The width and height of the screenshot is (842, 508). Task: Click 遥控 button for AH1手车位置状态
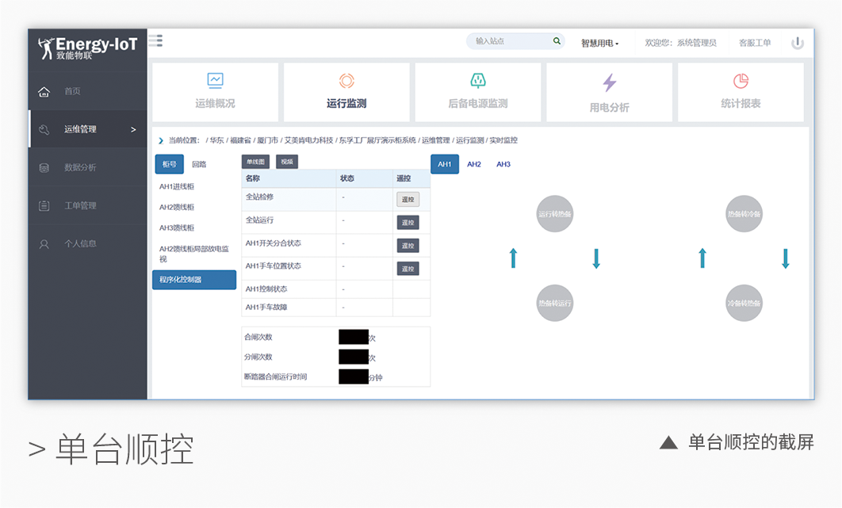tap(408, 269)
